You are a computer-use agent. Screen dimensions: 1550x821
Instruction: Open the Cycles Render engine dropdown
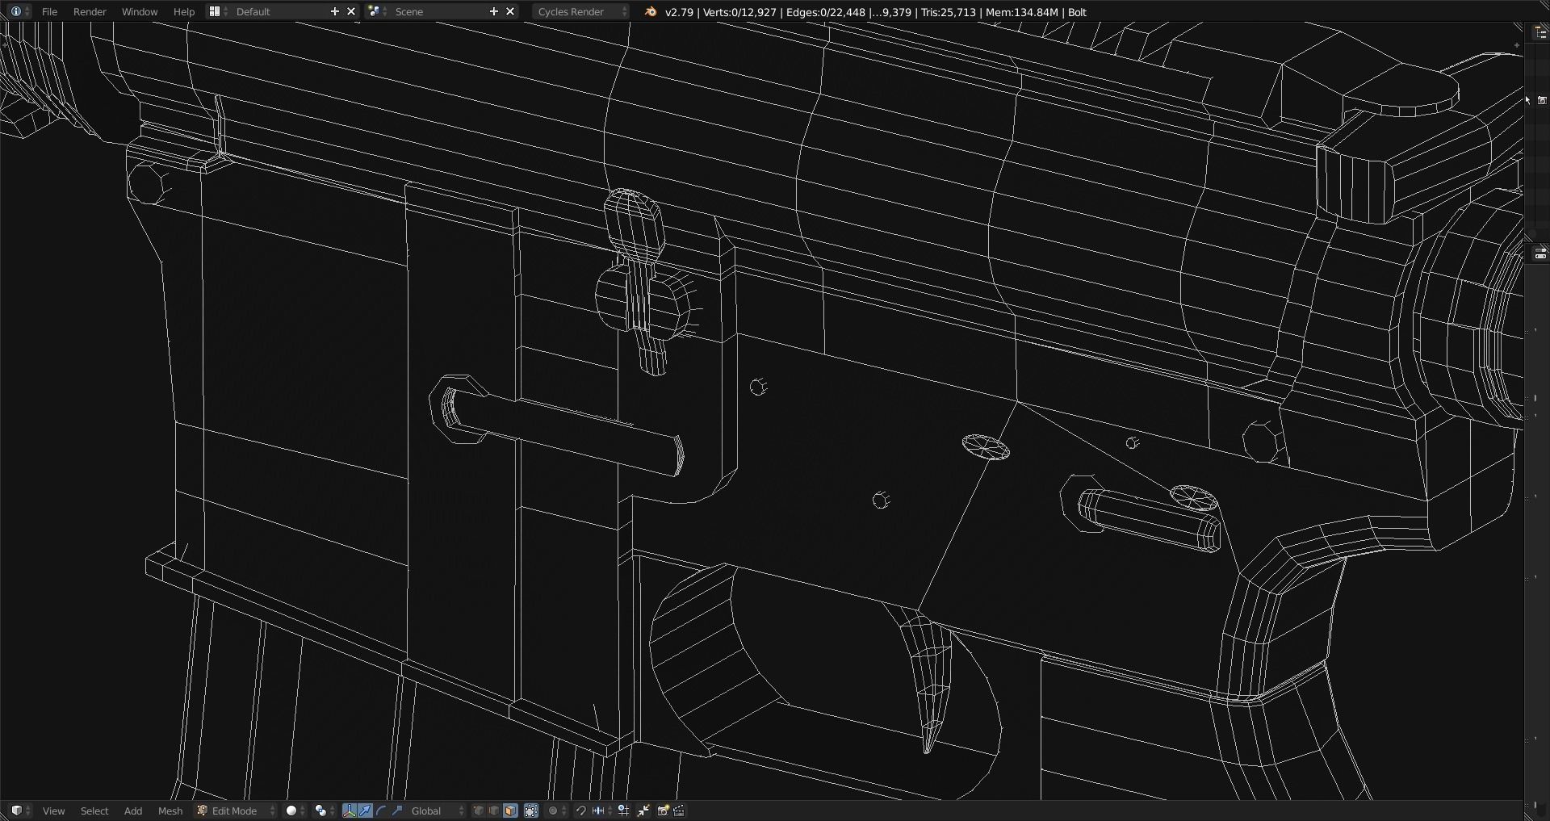point(581,11)
